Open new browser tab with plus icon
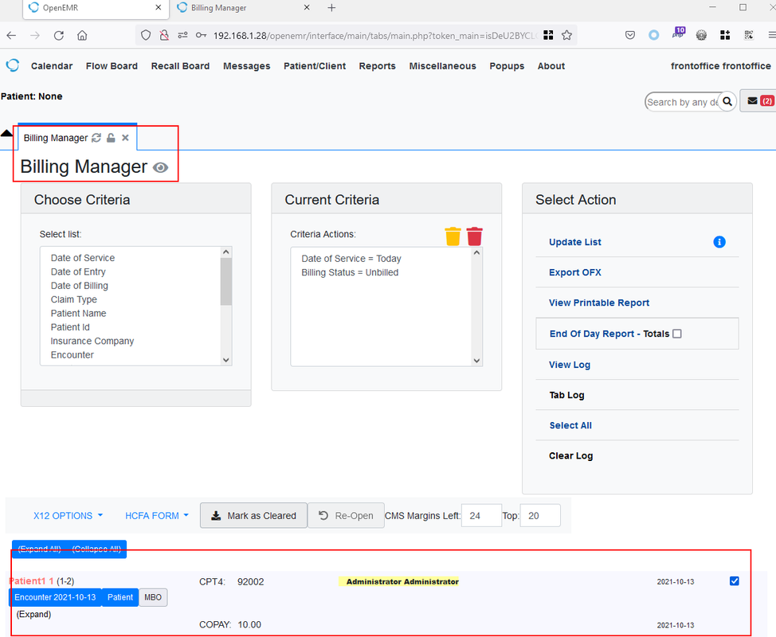Viewport: 776px width, 637px height. point(331,7)
